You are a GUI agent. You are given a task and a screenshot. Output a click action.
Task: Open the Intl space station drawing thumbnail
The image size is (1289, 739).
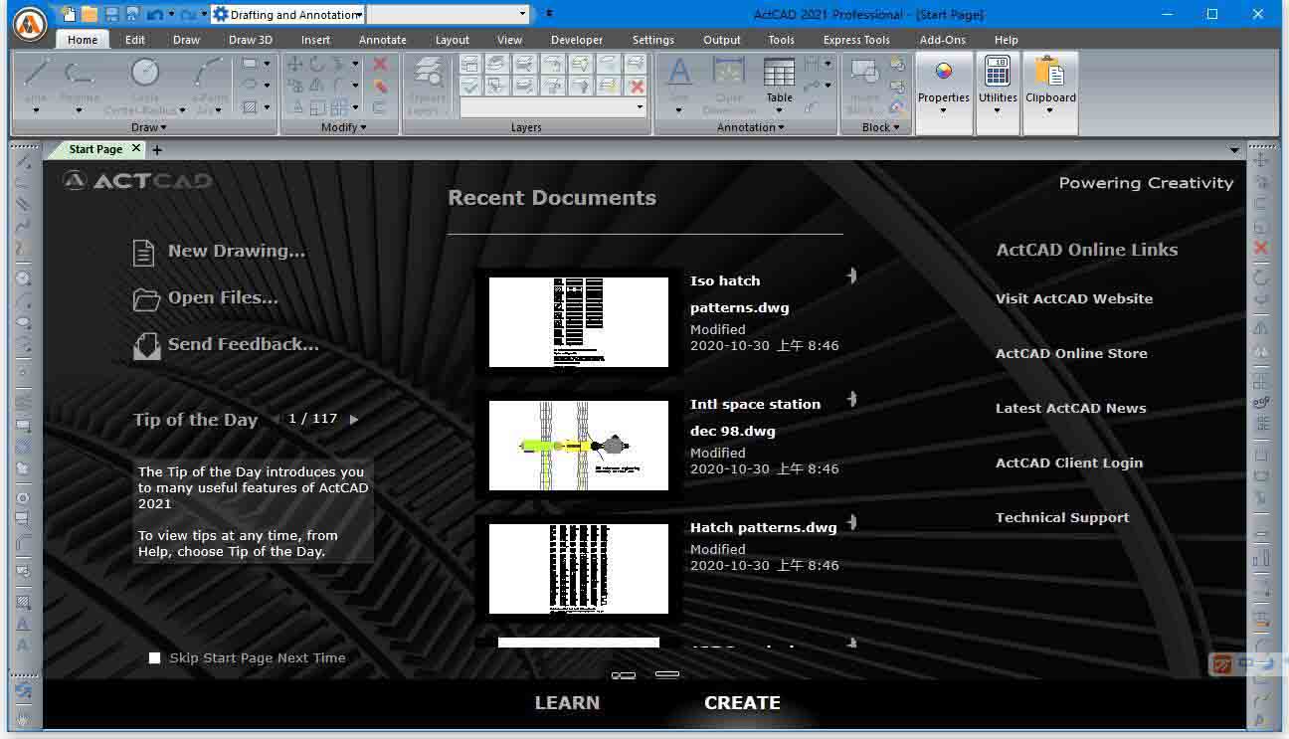point(578,446)
